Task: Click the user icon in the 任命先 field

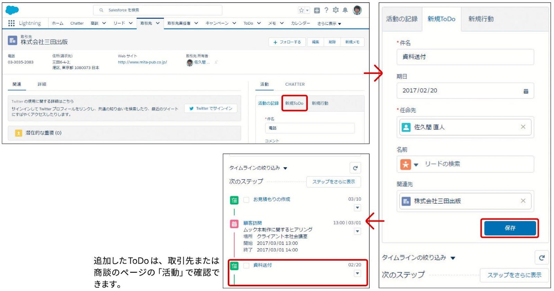Action: (x=406, y=127)
